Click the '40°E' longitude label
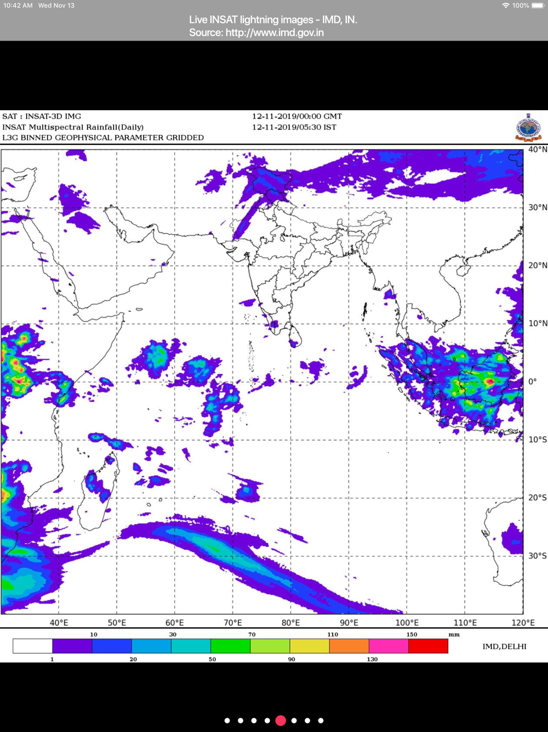548x732 pixels. [59, 623]
